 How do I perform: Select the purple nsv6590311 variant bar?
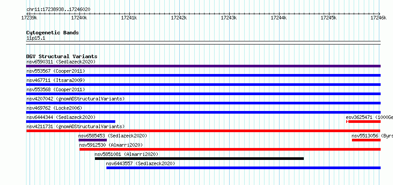(x=203, y=66)
